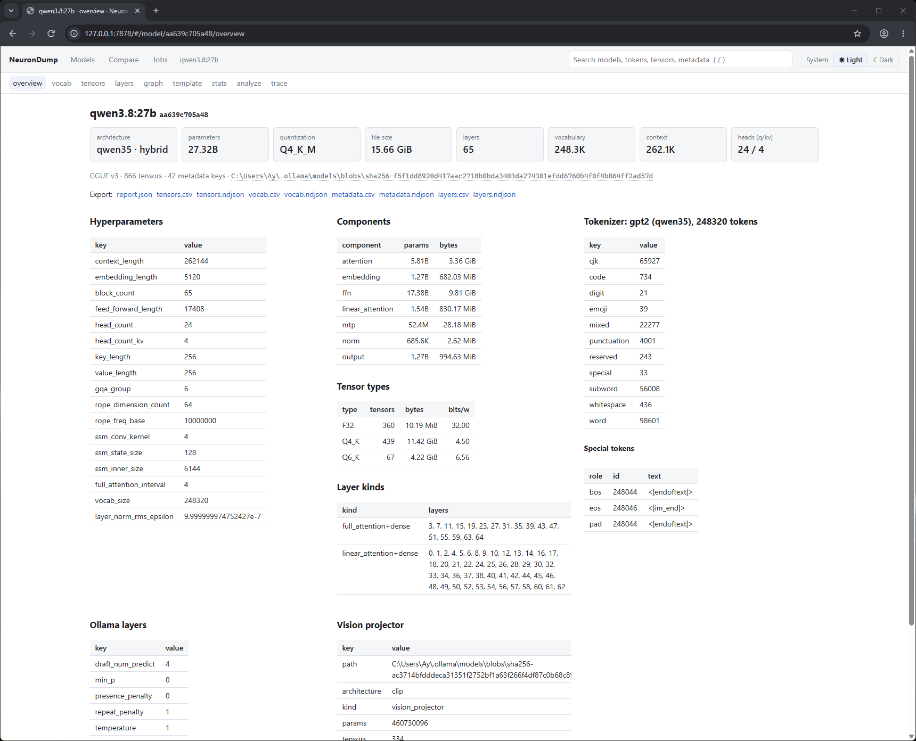The width and height of the screenshot is (916, 741).
Task: Switch to the trace tab
Action: (279, 83)
